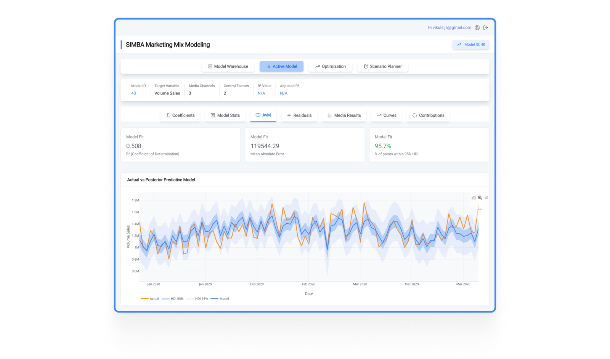Click the Mean Absolute Error card
This screenshot has height=359, width=610.
click(x=305, y=145)
